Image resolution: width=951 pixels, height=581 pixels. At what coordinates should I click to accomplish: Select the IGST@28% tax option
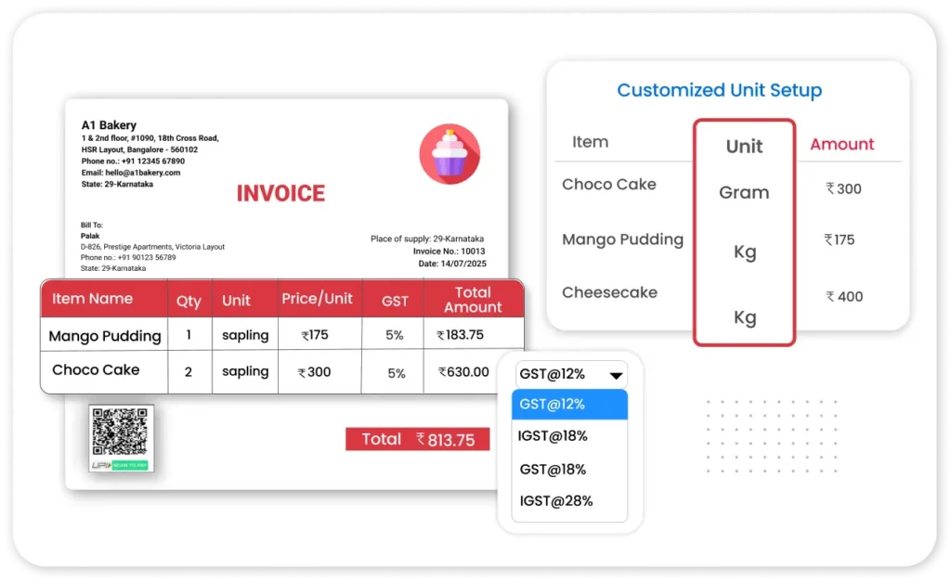tap(555, 501)
